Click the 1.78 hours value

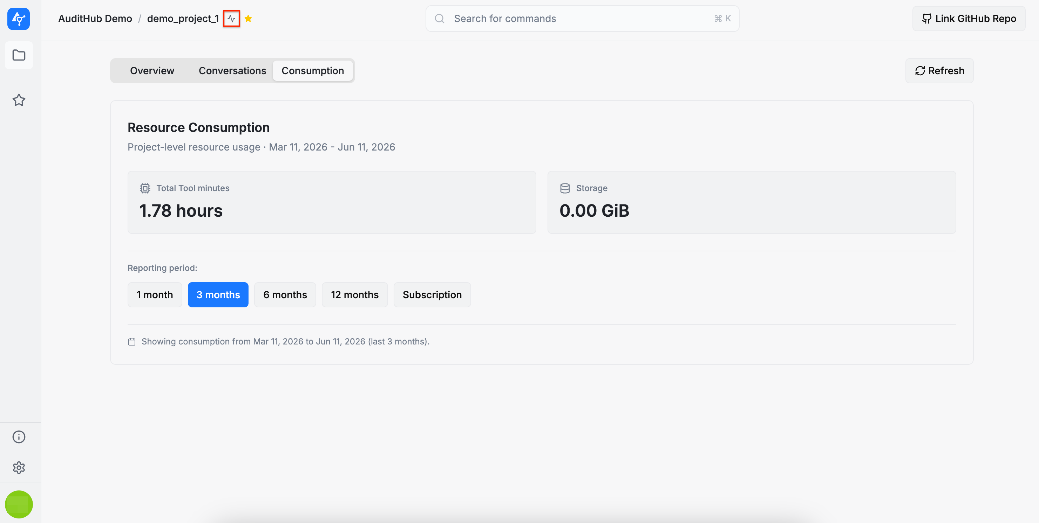tap(181, 211)
